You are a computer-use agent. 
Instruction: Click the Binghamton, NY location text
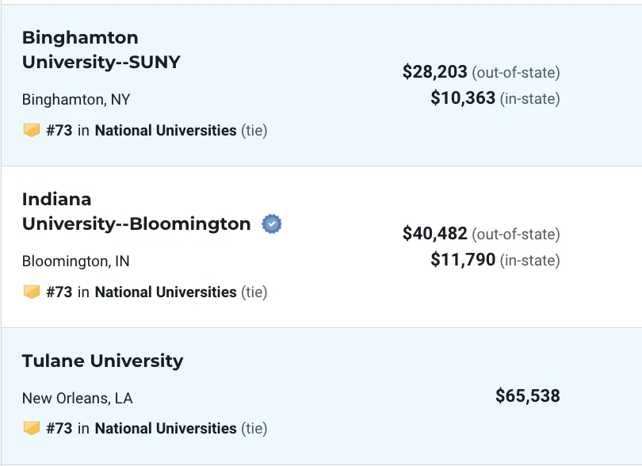pos(76,100)
